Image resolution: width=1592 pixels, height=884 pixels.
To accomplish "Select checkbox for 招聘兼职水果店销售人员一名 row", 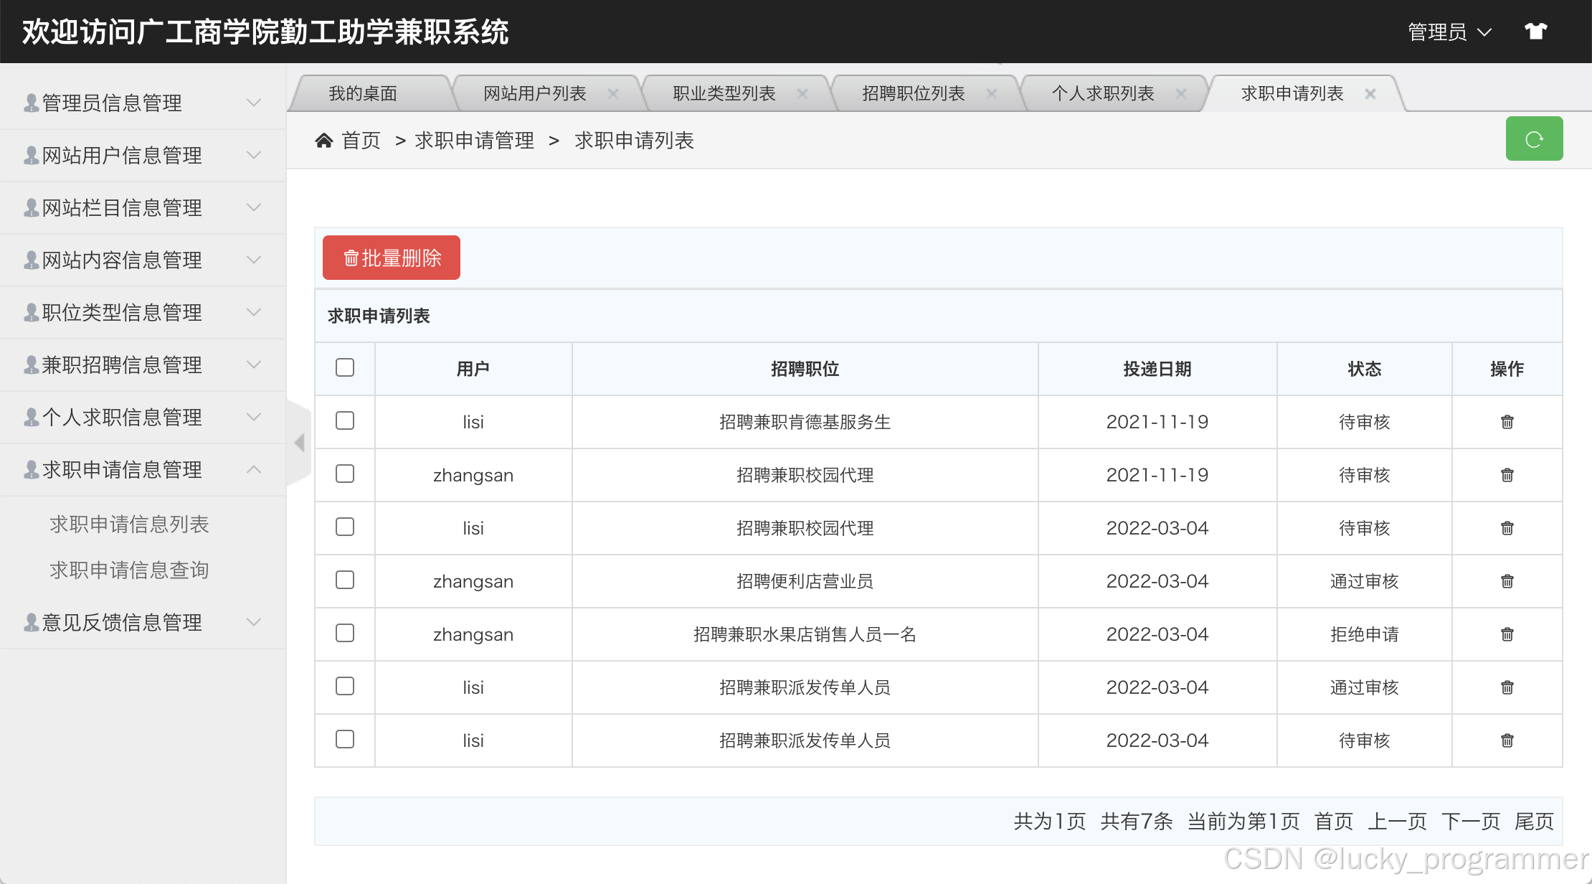I will tap(345, 633).
